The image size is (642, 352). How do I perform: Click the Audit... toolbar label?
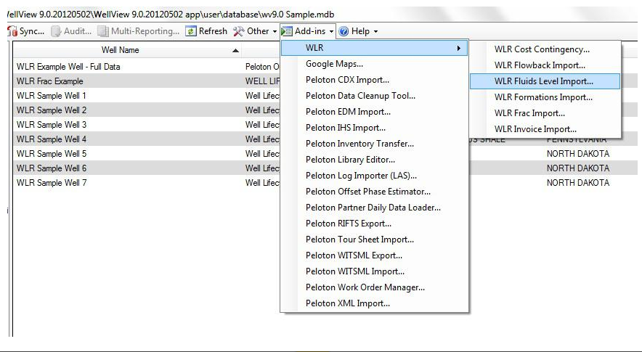(78, 31)
